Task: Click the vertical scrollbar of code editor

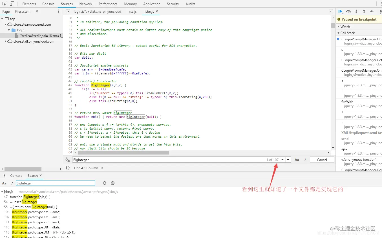Action: 333,25
